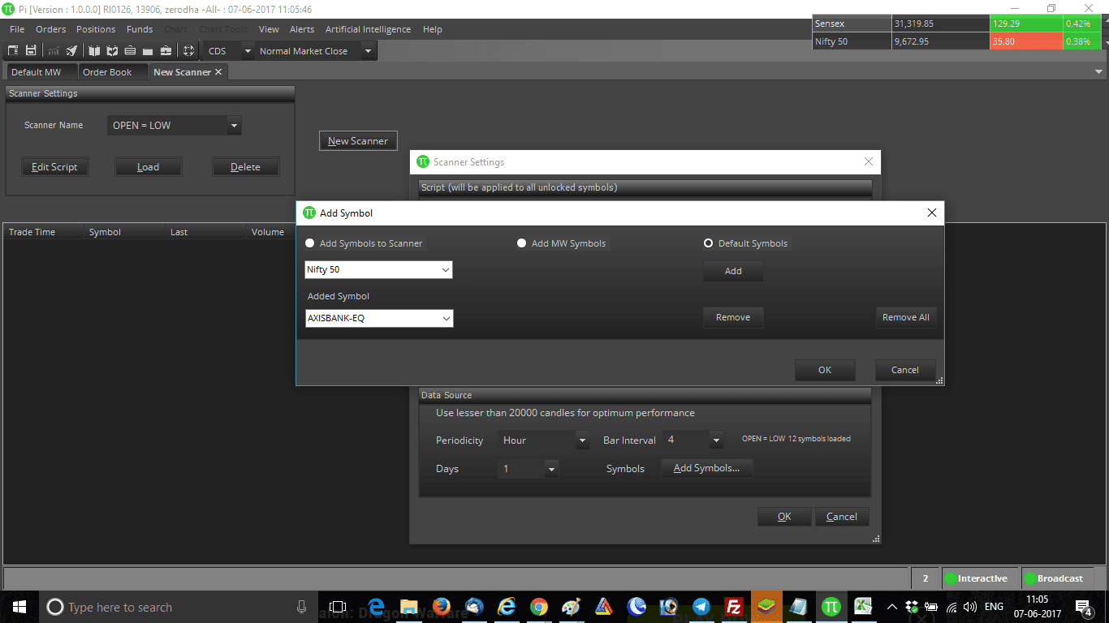Open the Funds menu

140,29
